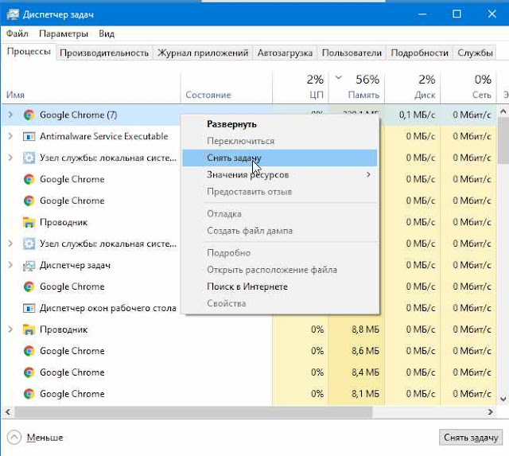
Task: Click the Диспетчер задач process row icon
Action: pyautogui.click(x=29, y=265)
